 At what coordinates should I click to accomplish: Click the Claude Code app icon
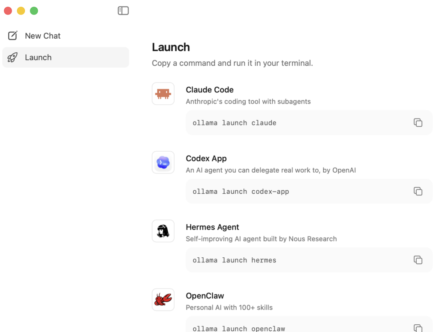tap(163, 94)
